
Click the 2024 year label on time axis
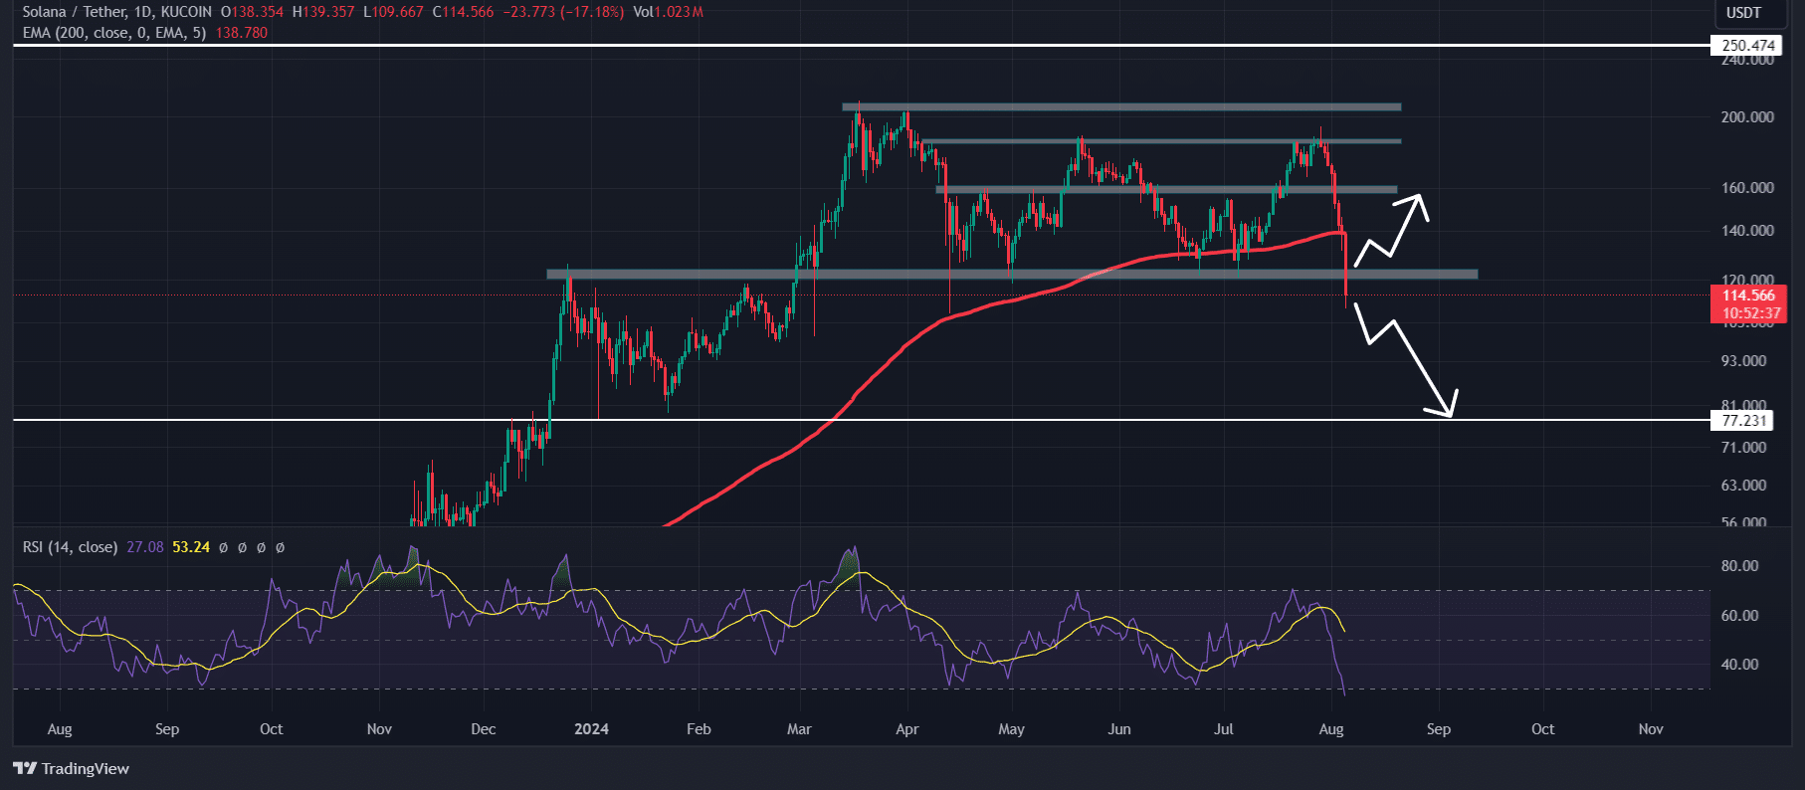click(591, 728)
